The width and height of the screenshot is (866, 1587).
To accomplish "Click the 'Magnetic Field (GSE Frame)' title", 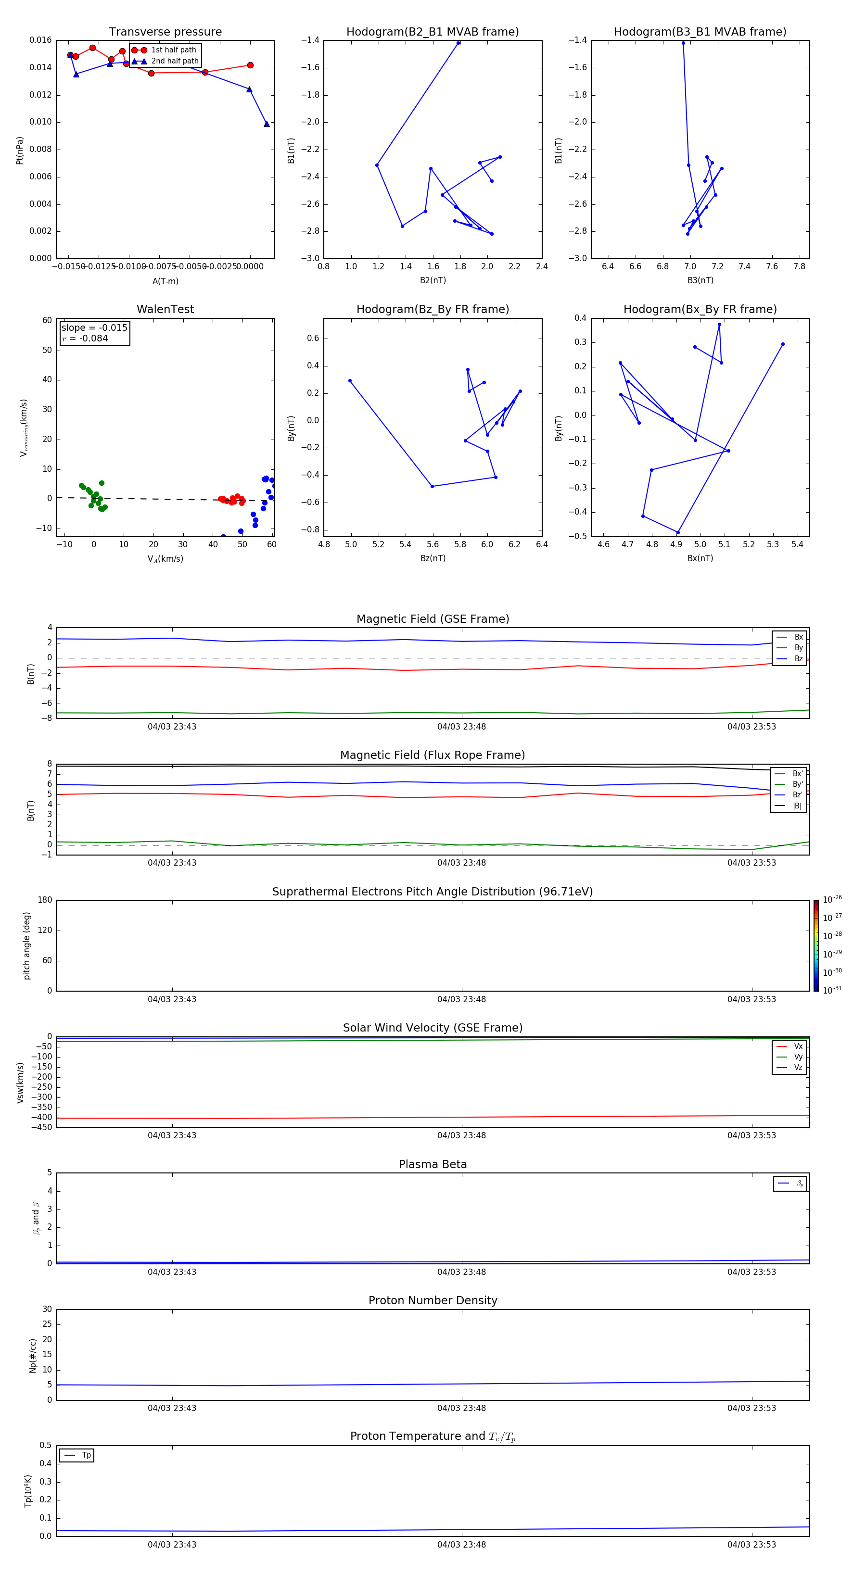I will click(x=433, y=619).
